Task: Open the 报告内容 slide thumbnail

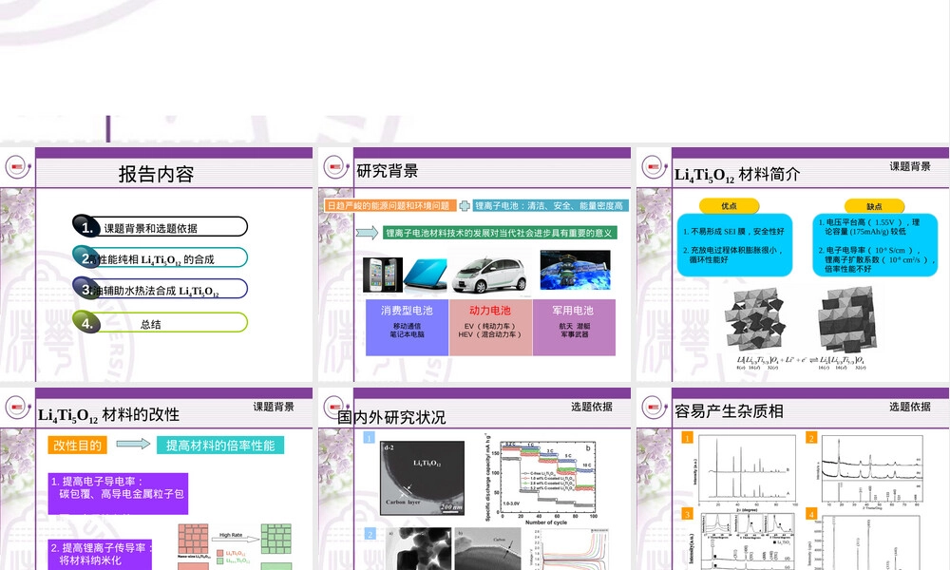Action: (x=157, y=264)
